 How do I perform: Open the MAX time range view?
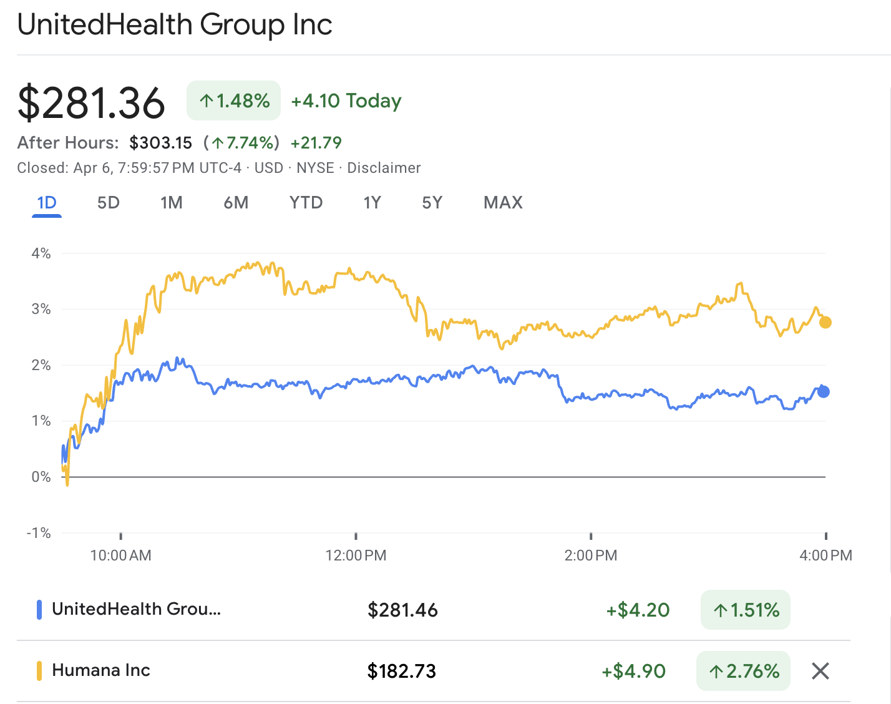point(502,202)
